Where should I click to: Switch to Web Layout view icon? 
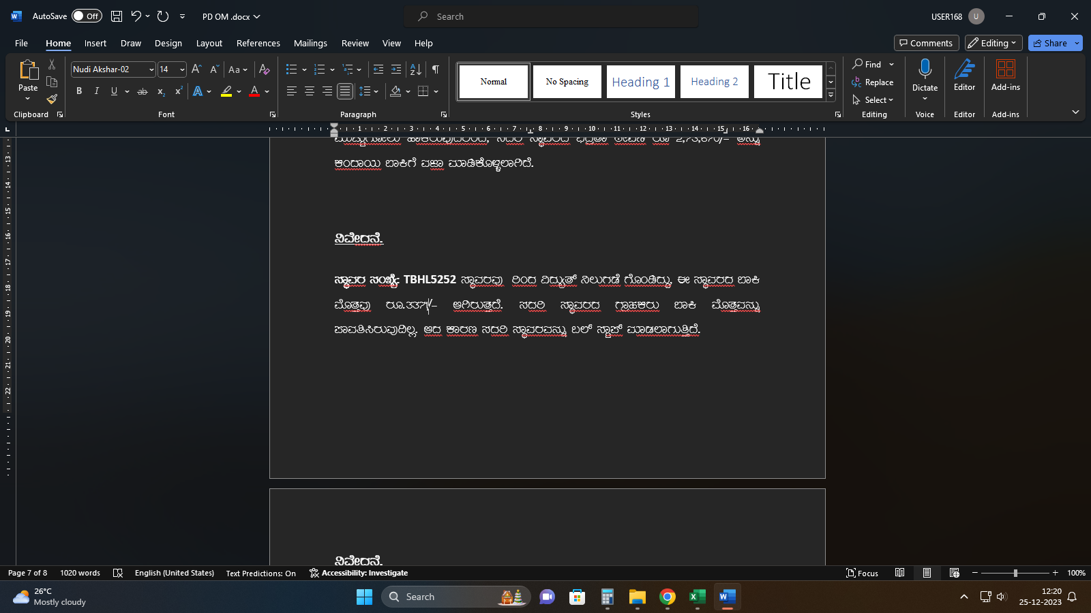[955, 573]
